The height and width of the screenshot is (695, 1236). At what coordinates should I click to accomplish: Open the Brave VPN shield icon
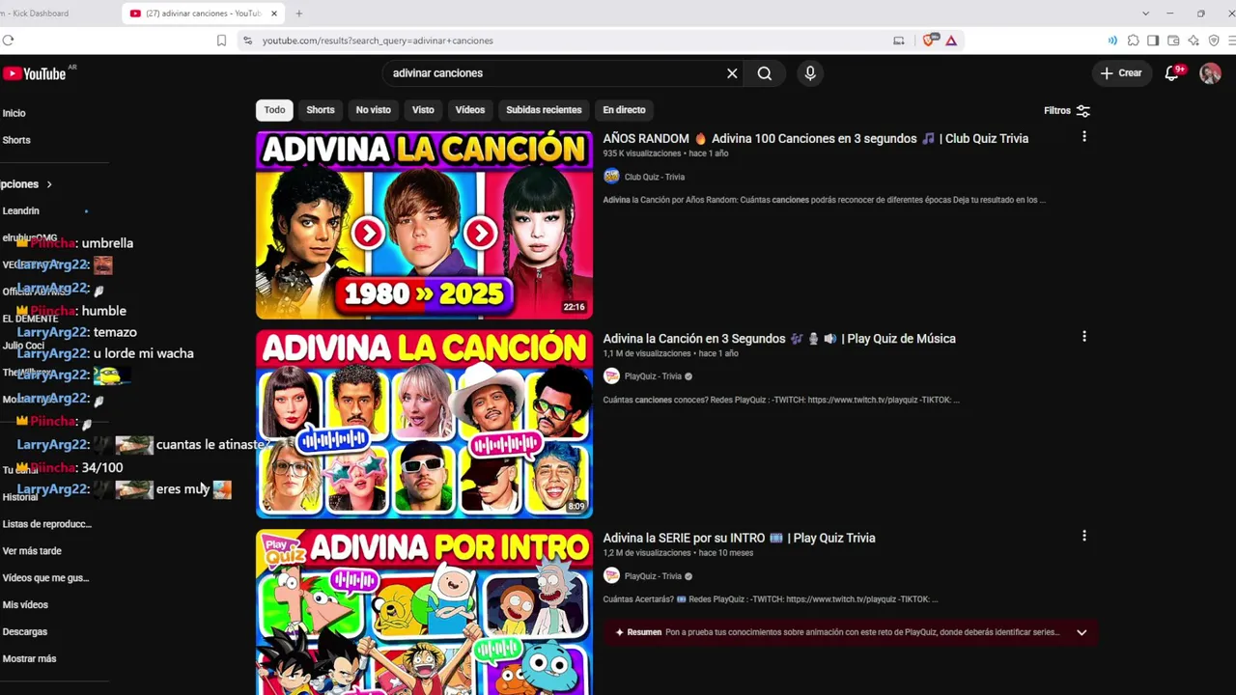point(1214,41)
